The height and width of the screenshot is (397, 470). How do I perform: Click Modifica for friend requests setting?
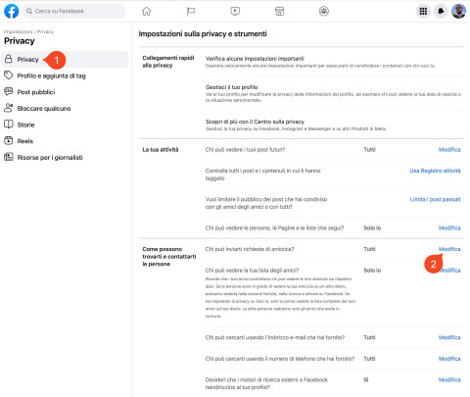point(449,249)
